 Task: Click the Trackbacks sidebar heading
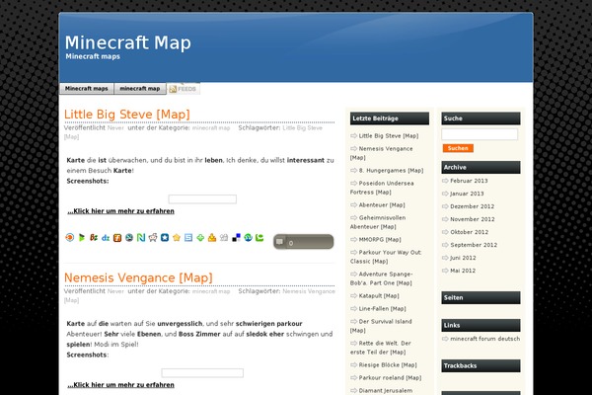481,366
